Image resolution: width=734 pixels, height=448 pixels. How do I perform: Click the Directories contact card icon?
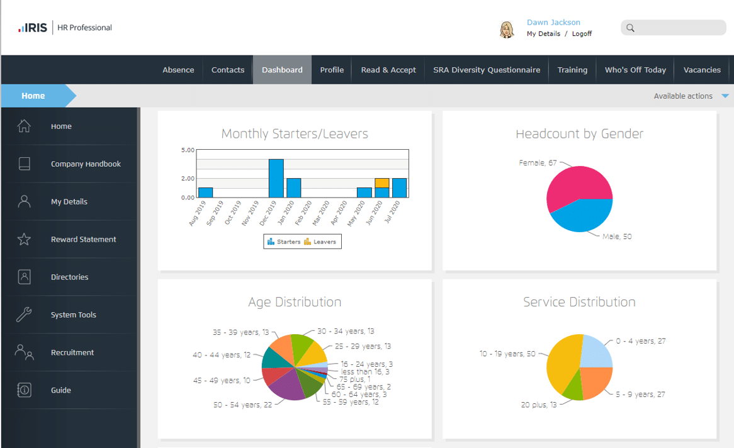[x=24, y=277]
